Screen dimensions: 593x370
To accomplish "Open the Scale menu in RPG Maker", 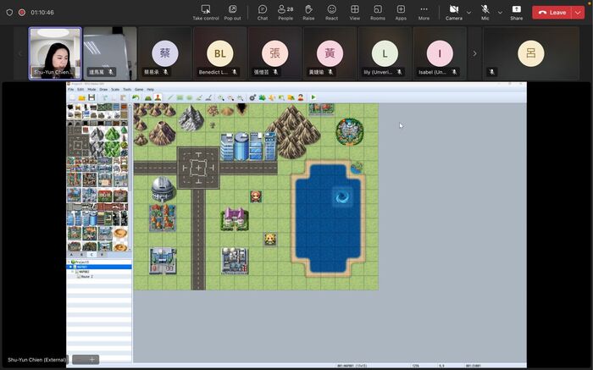I will 115,90.
